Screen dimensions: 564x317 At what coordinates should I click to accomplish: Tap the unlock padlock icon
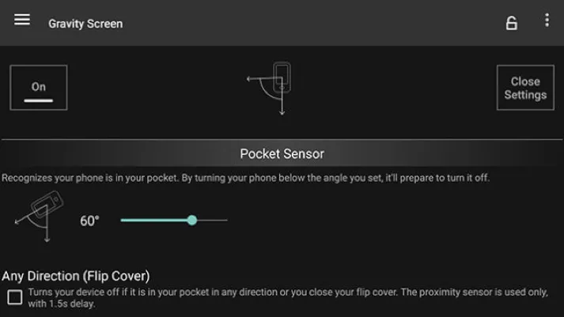(x=512, y=23)
